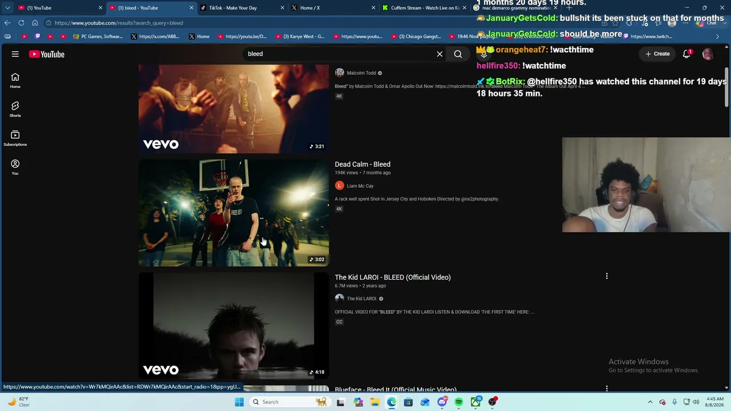Open the weather widget showing 82°F
731x411 pixels.
(x=17, y=402)
